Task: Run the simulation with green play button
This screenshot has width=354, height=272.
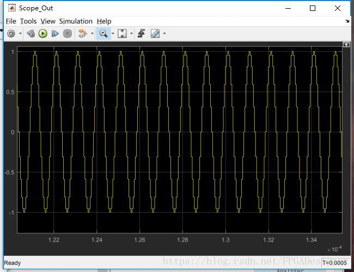Action: click(x=42, y=34)
